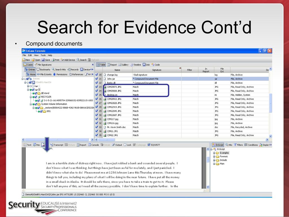Click the New case toolbar icon

26,60
